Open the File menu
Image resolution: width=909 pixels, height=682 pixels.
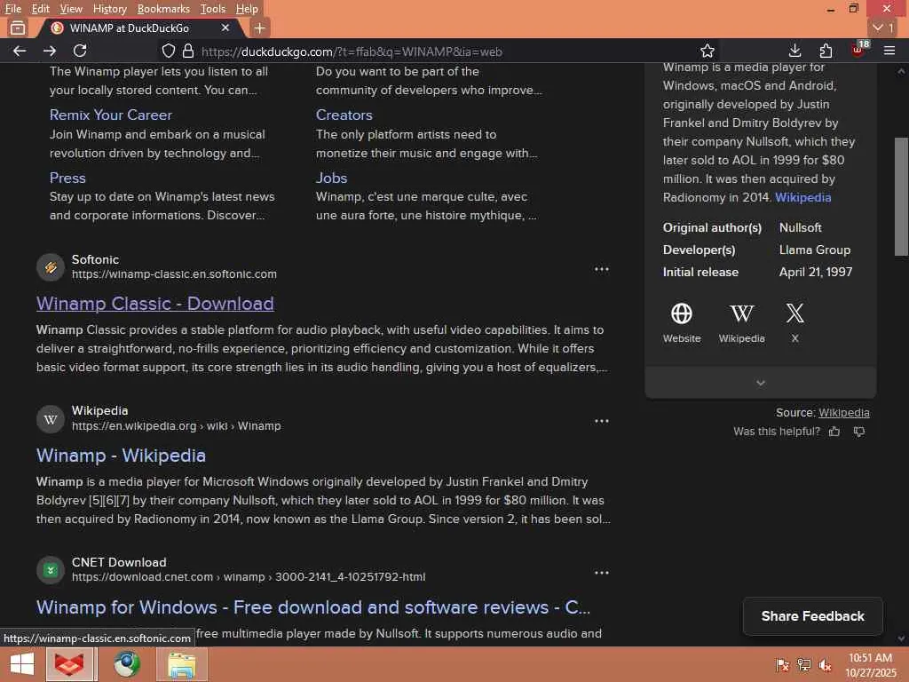[x=12, y=9]
